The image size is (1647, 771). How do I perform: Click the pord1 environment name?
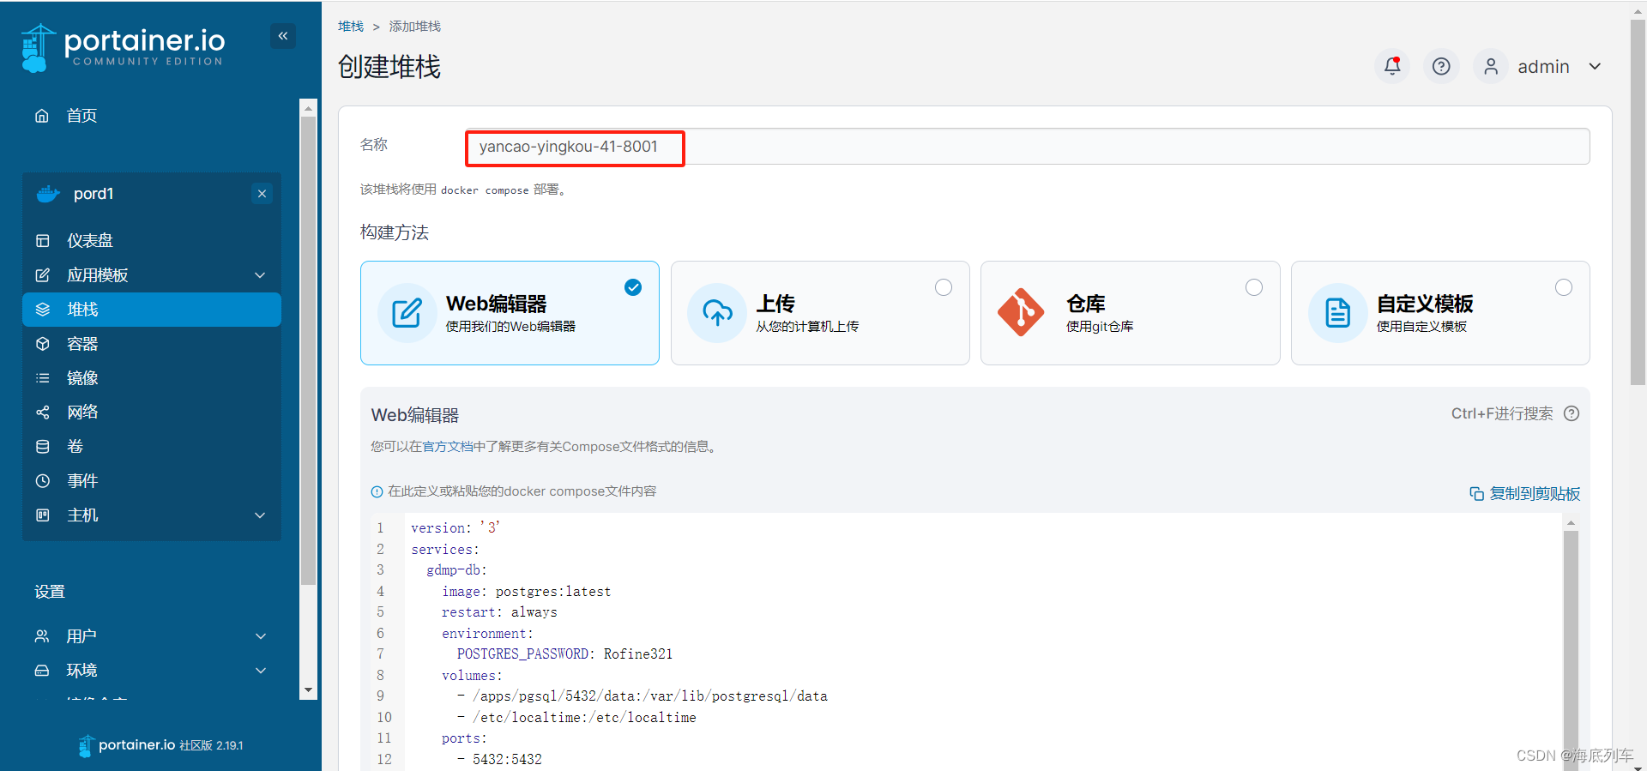tap(94, 194)
